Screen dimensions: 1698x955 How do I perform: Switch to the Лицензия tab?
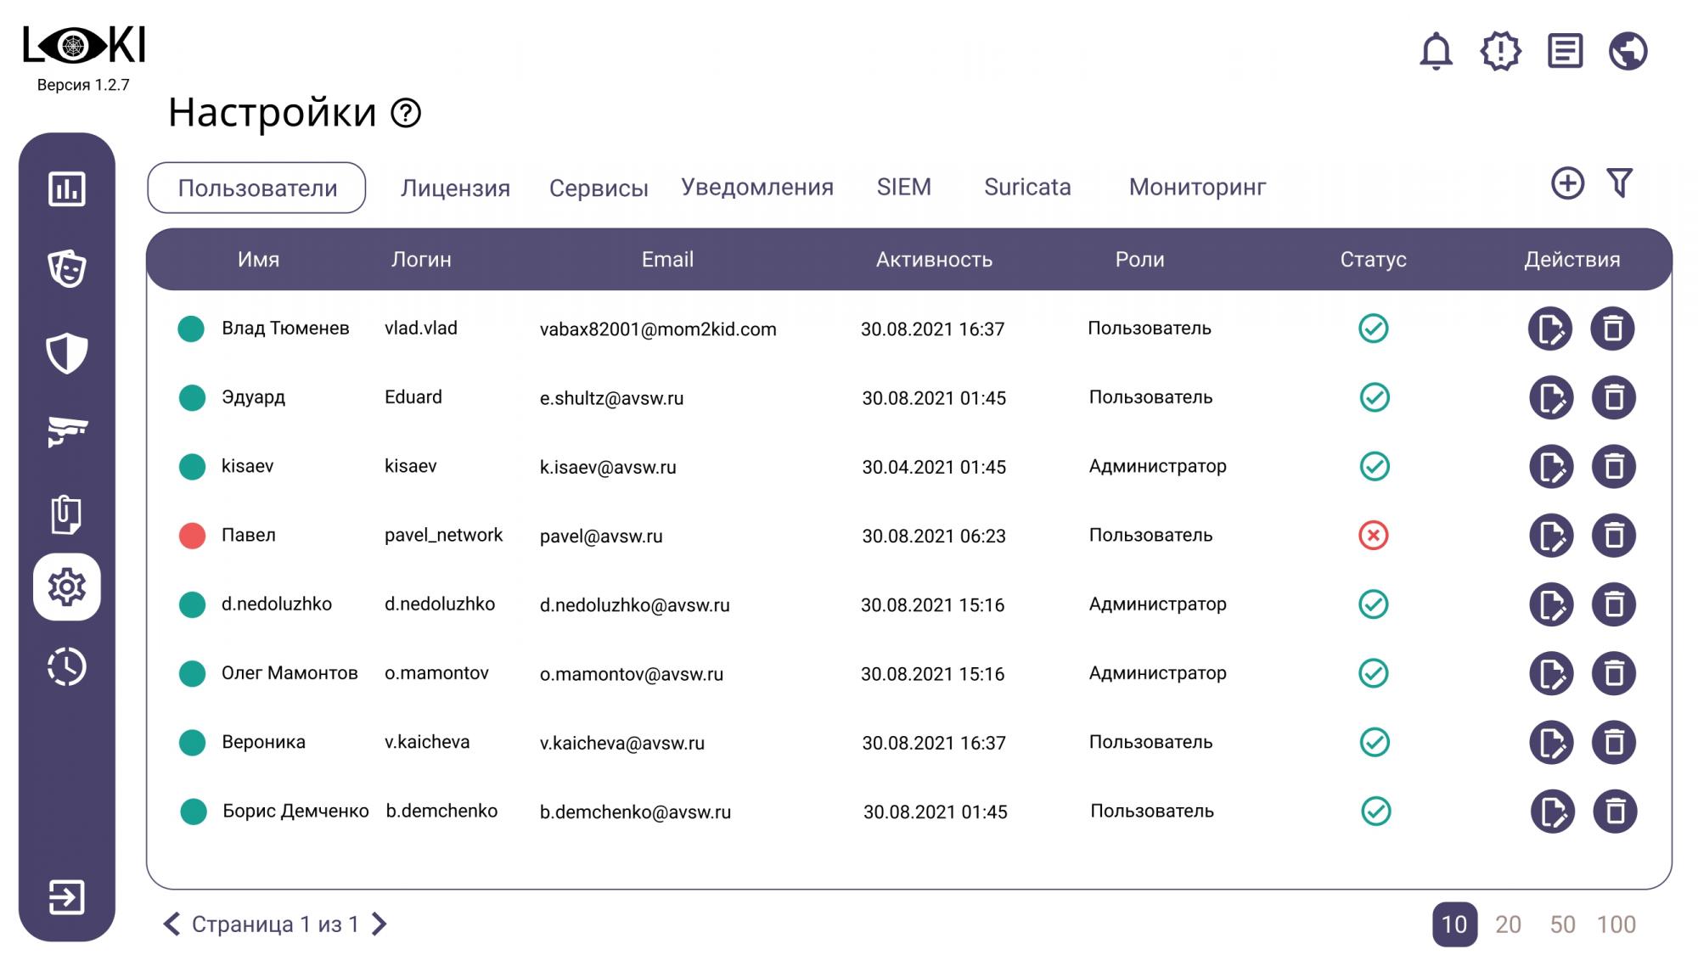[455, 188]
